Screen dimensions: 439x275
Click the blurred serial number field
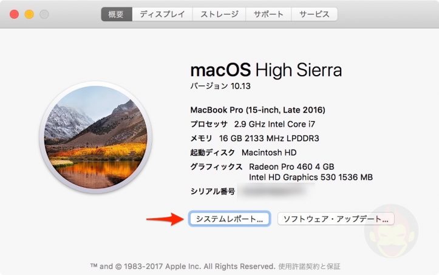[275, 191]
